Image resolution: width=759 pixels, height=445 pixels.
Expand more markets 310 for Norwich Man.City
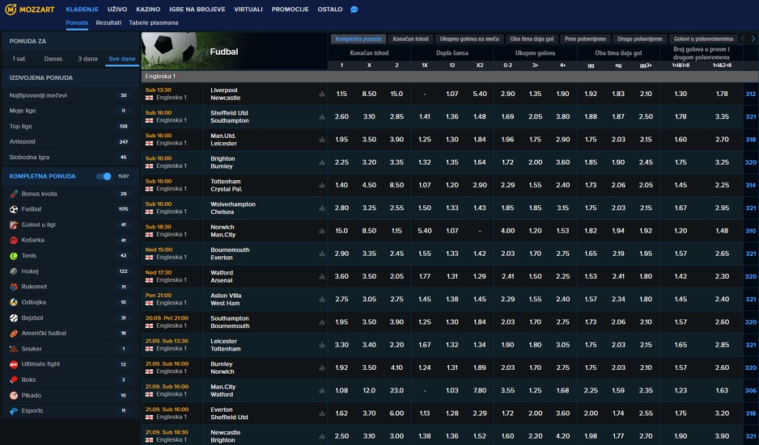[750, 230]
